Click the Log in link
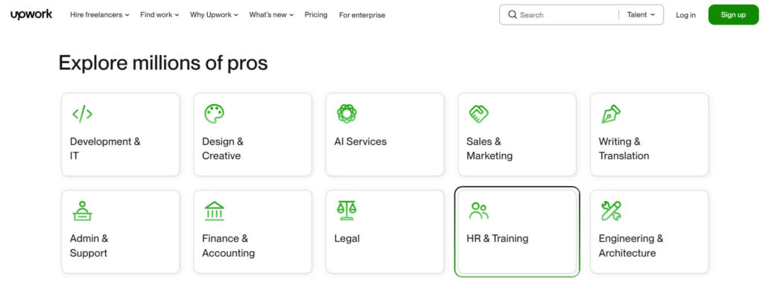The image size is (763, 296). (686, 15)
